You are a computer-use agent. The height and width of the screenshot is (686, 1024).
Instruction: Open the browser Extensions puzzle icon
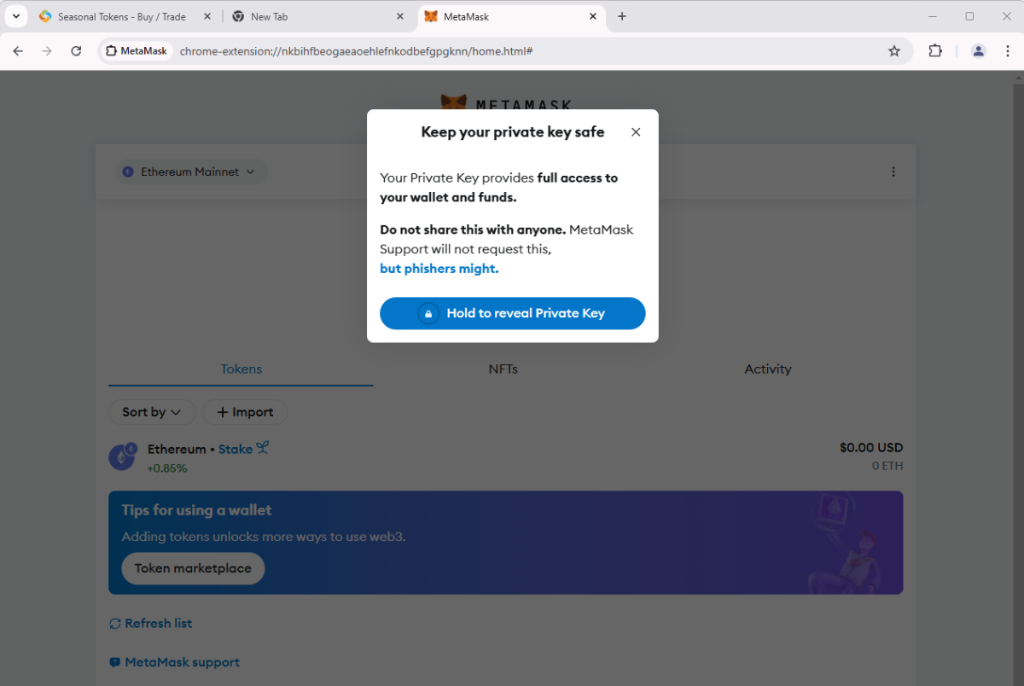pyautogui.click(x=935, y=51)
